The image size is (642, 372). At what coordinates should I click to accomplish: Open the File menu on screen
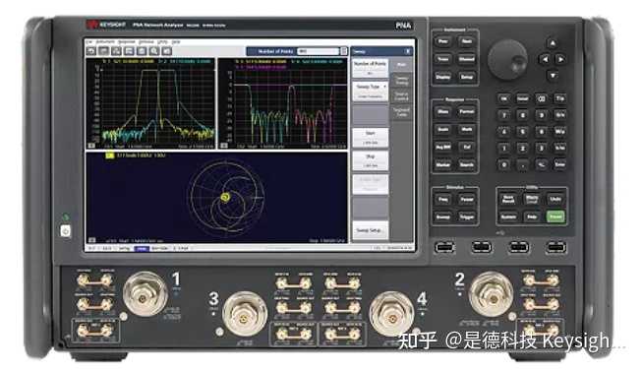pos(88,41)
